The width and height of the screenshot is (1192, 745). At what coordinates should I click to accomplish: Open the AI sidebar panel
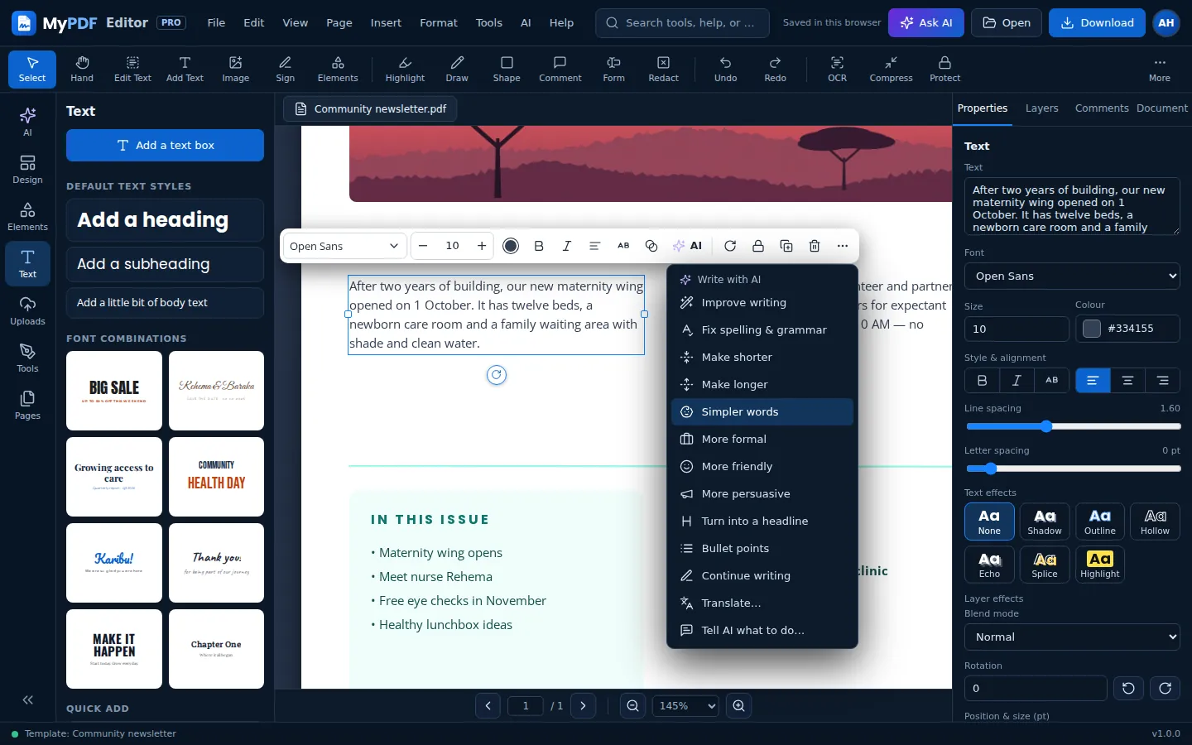click(27, 122)
